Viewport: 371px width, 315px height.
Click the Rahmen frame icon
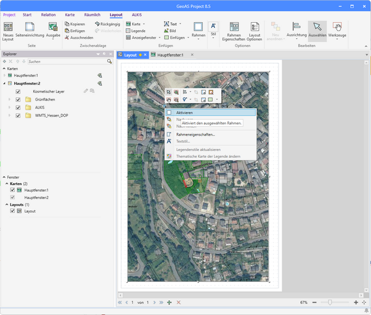pyautogui.click(x=198, y=27)
